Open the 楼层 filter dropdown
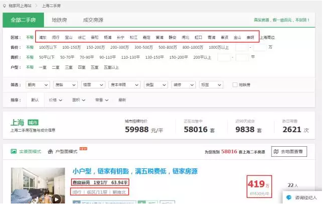Viewport: 324px width, 205px height. [93, 84]
